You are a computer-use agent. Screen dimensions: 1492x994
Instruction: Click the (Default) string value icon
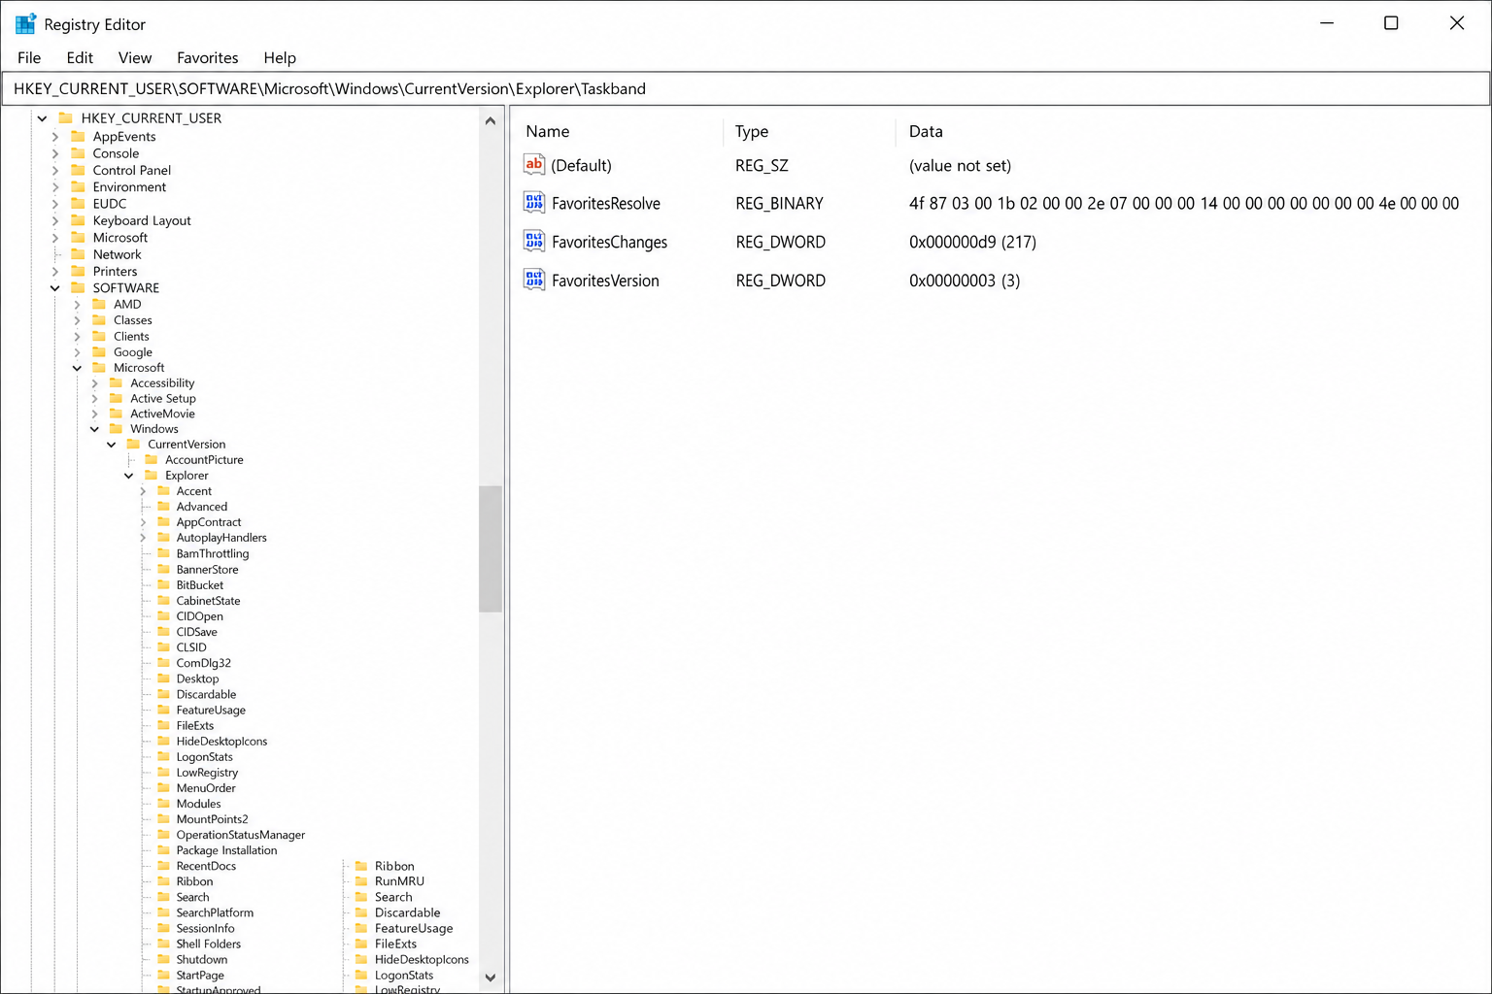pyautogui.click(x=534, y=165)
